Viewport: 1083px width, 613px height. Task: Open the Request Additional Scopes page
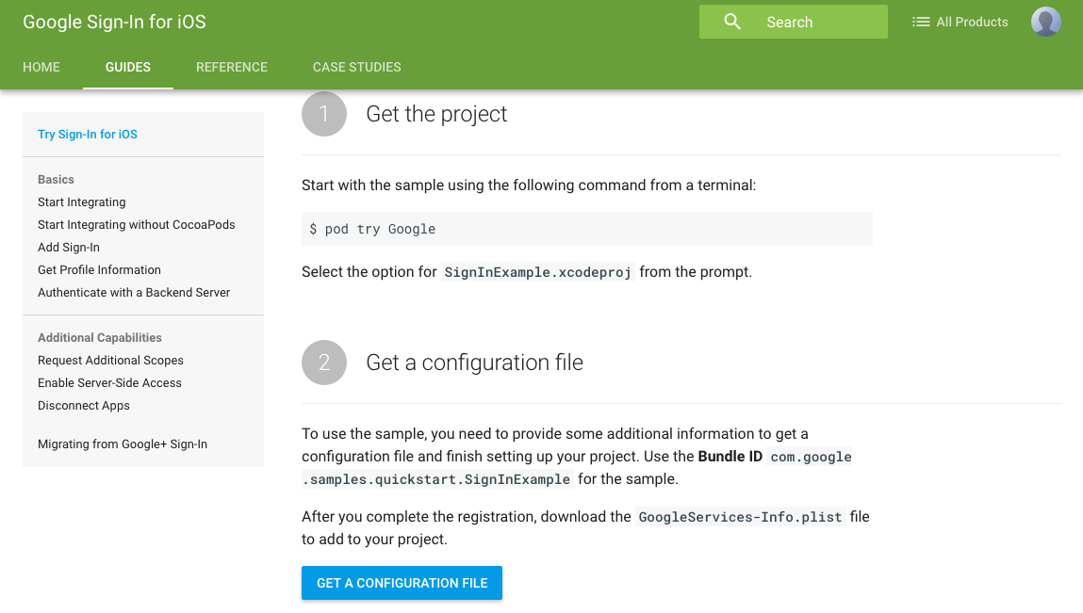click(x=110, y=361)
